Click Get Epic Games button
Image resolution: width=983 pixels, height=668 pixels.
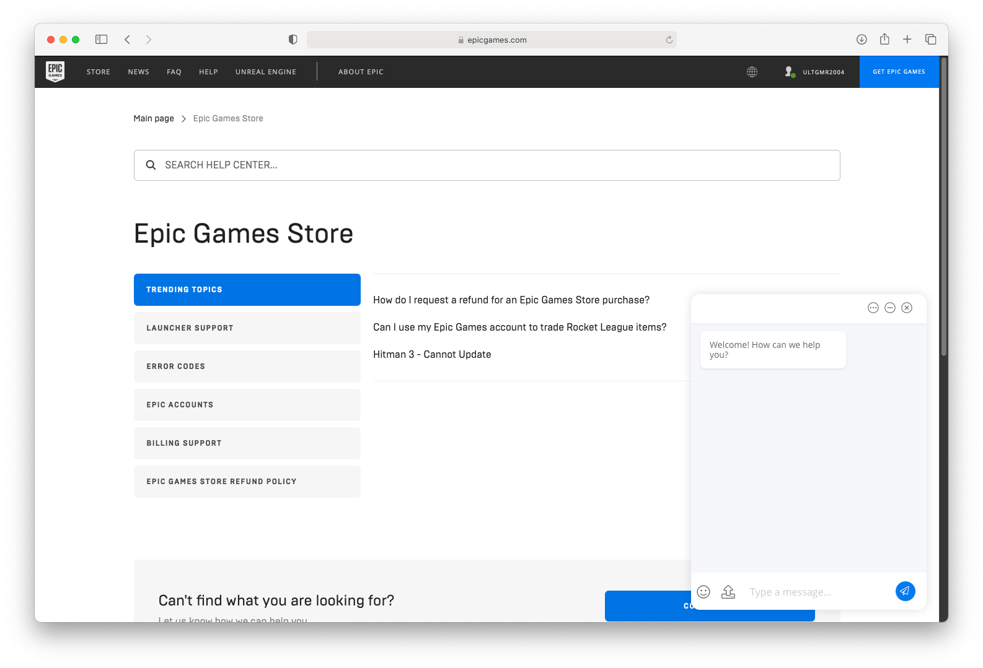(x=899, y=72)
